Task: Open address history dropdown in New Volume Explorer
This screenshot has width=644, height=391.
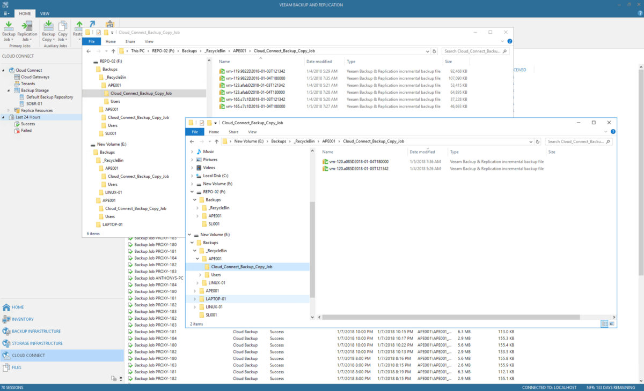Action: [531, 142]
